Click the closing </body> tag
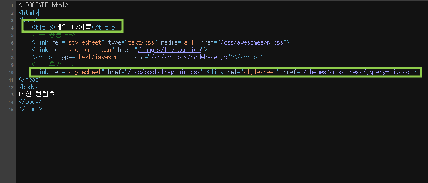This screenshot has width=428, height=183. coord(30,102)
